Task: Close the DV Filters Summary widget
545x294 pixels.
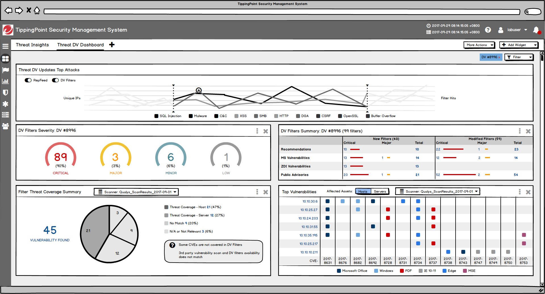Action: point(528,131)
